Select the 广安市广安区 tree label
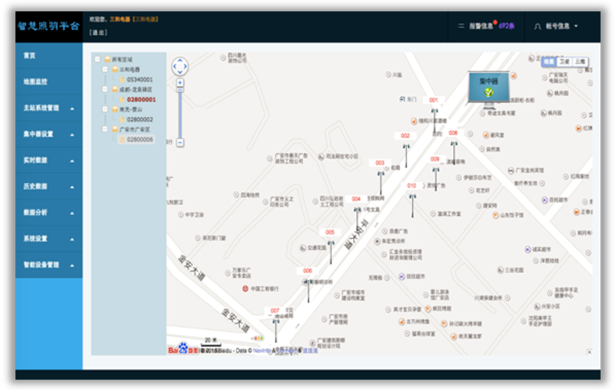The image size is (616, 390). (x=134, y=129)
